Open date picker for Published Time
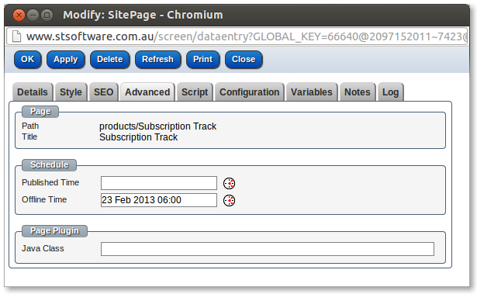477x294 pixels. click(229, 183)
